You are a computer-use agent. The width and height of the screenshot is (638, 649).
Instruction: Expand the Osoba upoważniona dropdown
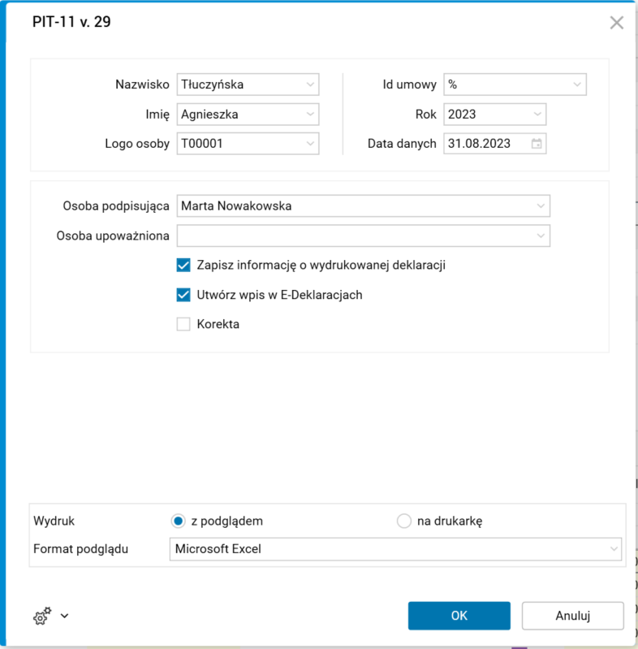[541, 236]
